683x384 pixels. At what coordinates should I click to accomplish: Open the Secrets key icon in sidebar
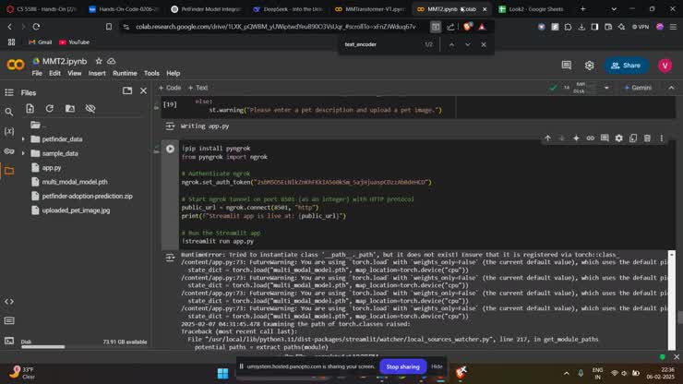[9, 150]
